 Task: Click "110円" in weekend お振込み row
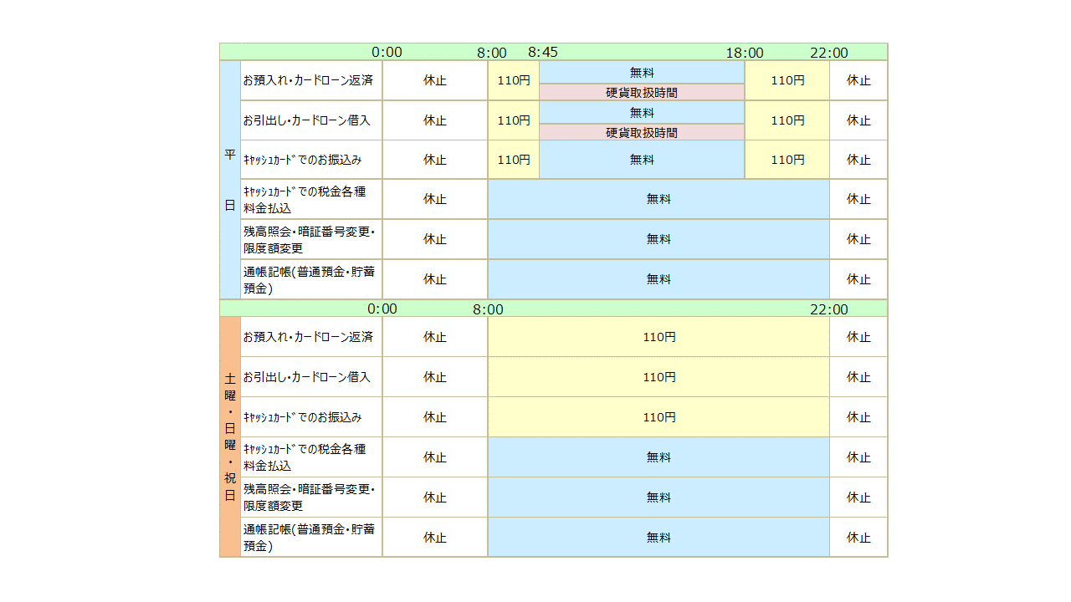(658, 416)
